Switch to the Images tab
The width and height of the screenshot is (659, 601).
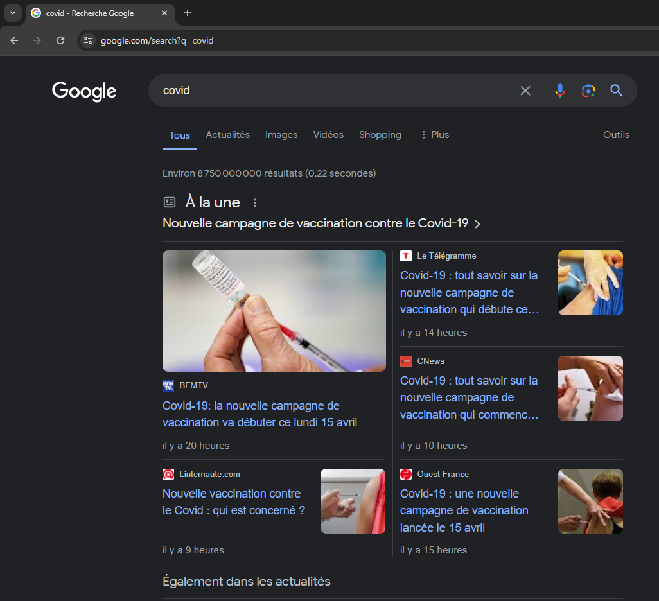281,135
